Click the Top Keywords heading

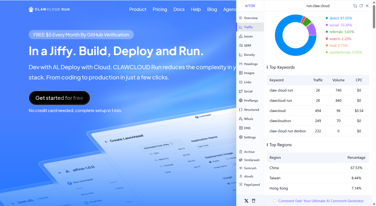[x=282, y=67]
